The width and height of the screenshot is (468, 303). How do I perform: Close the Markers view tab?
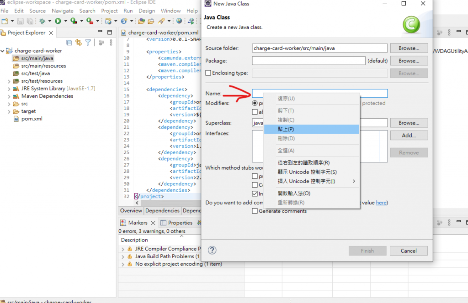(153, 223)
